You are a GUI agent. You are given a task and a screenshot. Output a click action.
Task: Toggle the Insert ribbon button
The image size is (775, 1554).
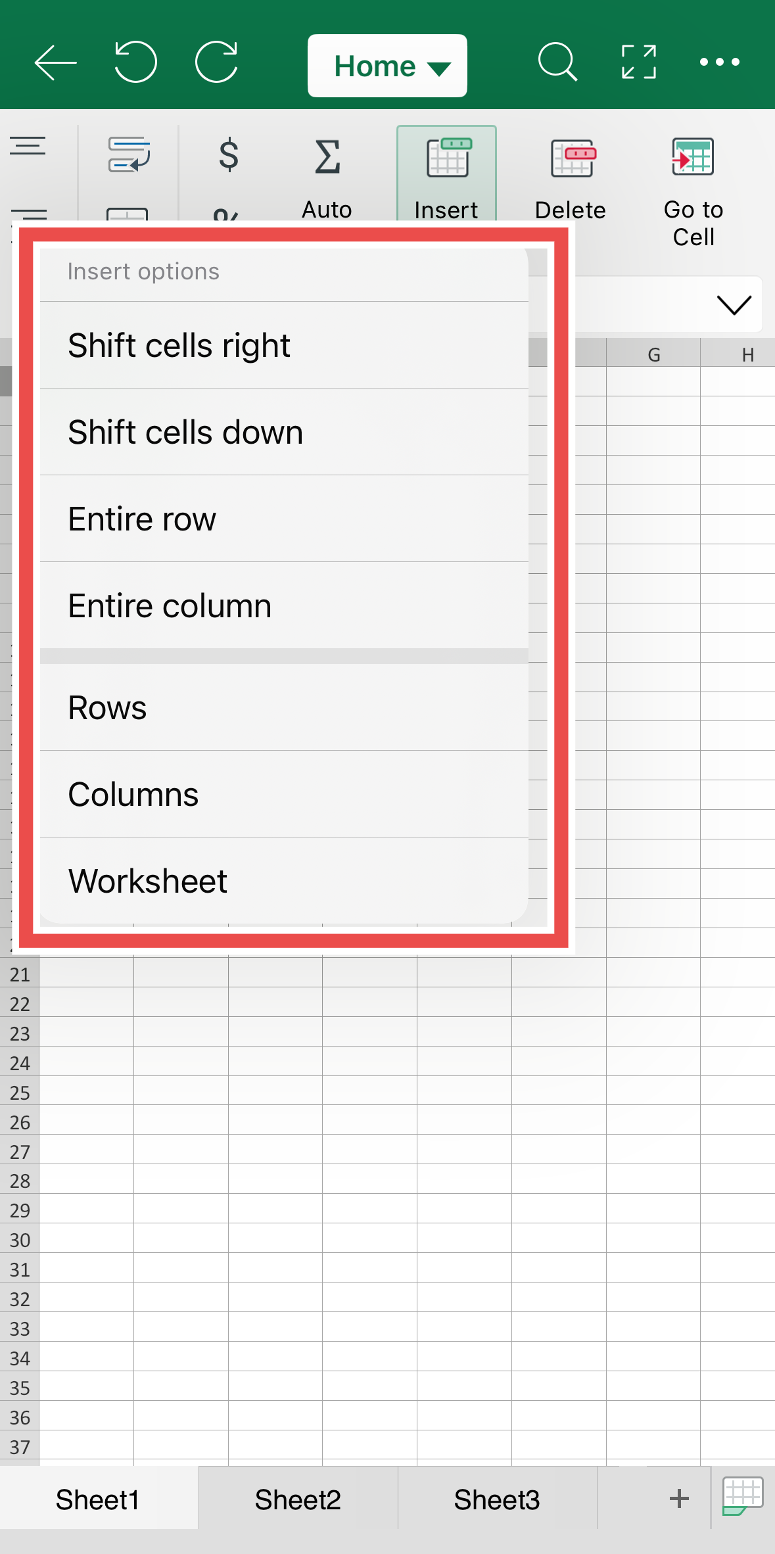coord(446,175)
